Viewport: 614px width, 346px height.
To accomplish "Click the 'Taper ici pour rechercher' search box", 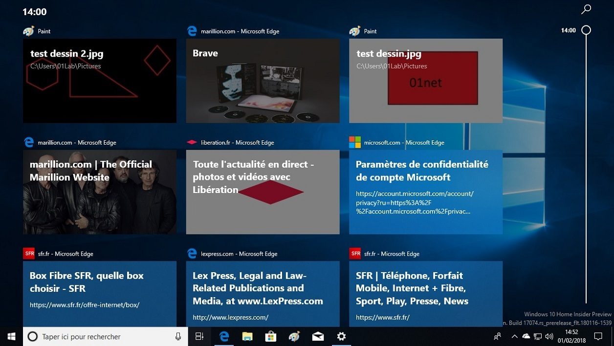I will click(105, 336).
